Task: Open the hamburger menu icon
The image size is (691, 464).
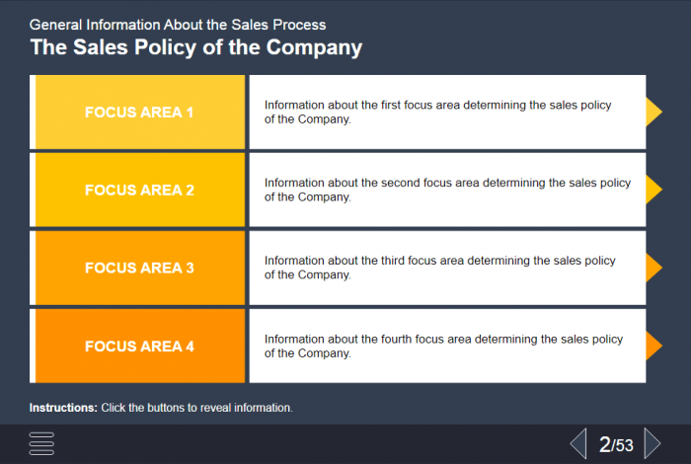Action: click(x=41, y=443)
